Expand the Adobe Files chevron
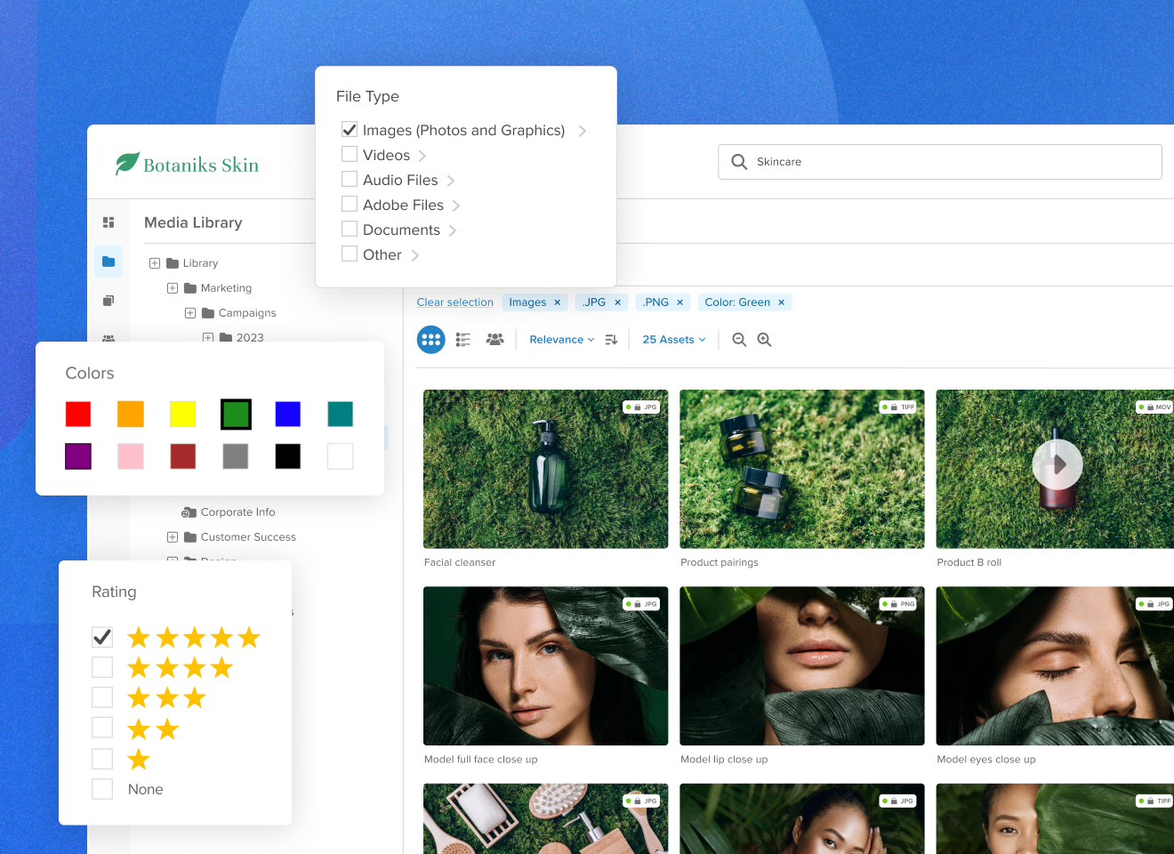The height and width of the screenshot is (854, 1174). pos(456,205)
